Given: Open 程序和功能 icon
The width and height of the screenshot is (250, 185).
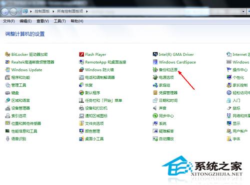Looking at the screenshot, I should tap(7, 77).
